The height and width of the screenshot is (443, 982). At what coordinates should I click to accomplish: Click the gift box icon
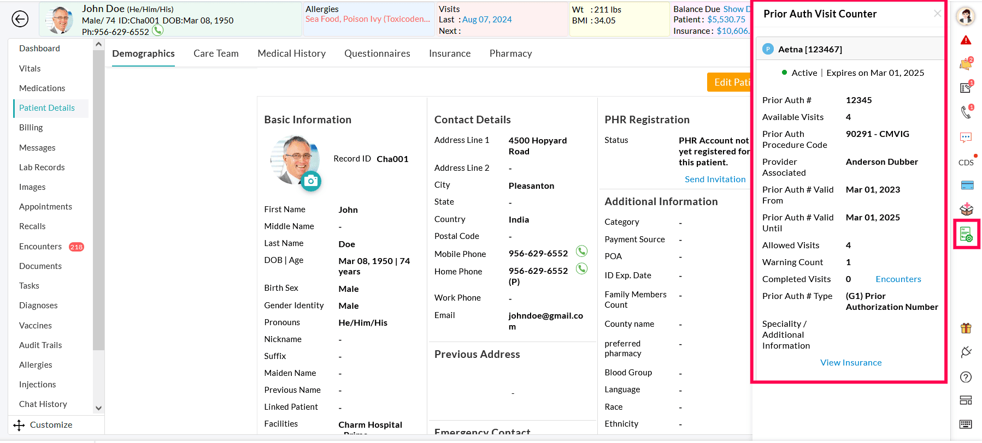[966, 328]
